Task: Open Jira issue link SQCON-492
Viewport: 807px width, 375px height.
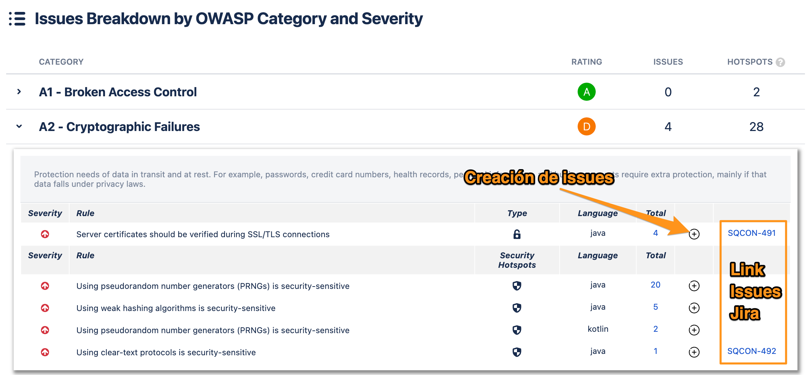Action: (x=752, y=351)
